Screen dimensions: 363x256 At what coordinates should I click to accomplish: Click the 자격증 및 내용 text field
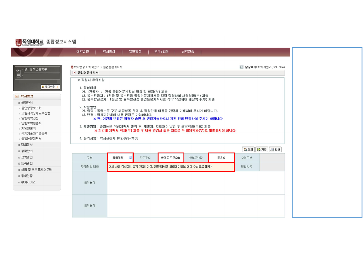coord(171,167)
